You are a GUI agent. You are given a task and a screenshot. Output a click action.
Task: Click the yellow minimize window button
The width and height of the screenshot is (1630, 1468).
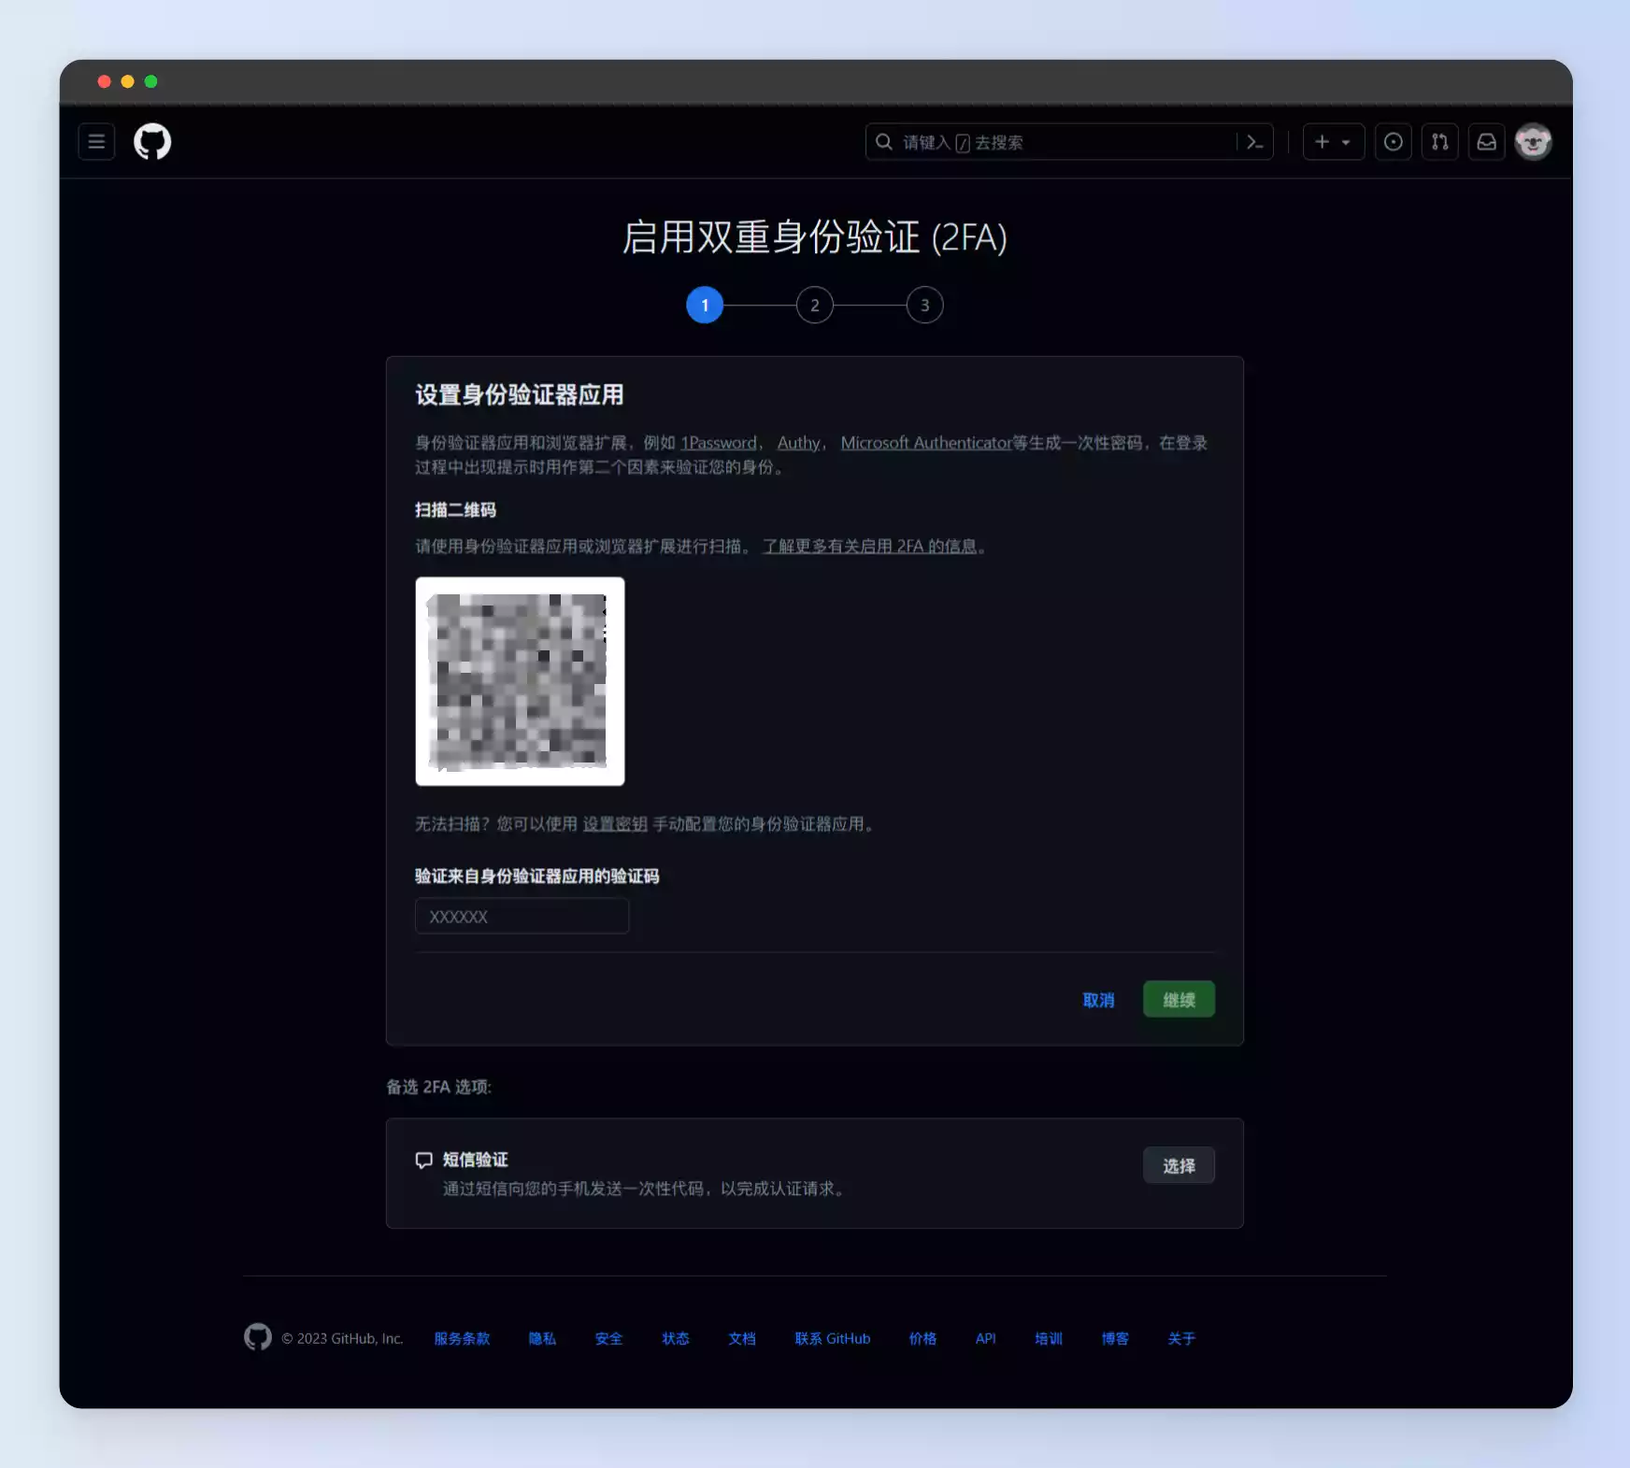point(127,81)
